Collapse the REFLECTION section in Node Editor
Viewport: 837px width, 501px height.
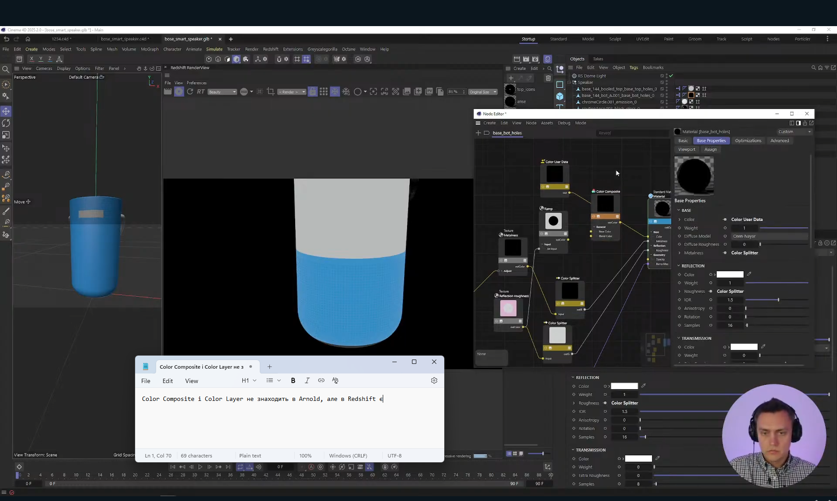679,266
